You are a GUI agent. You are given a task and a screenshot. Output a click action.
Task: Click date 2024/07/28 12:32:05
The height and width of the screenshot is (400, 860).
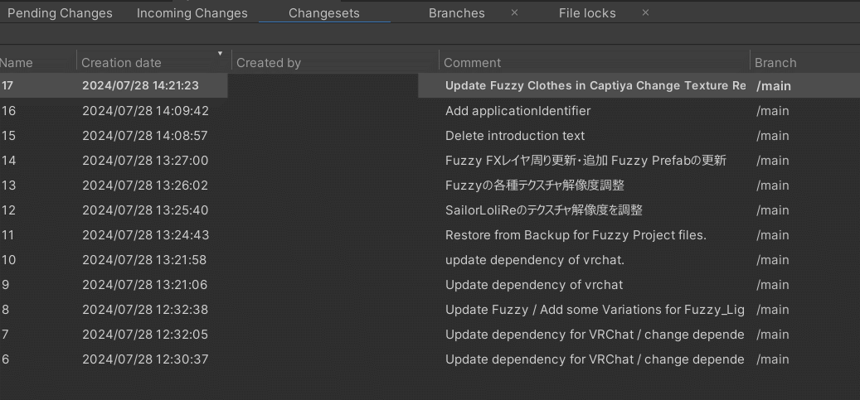(x=145, y=335)
